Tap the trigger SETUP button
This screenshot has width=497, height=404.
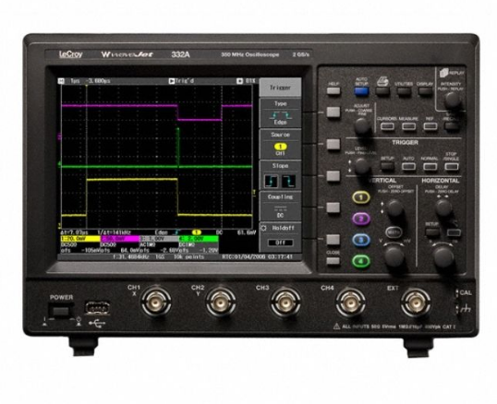coord(387,166)
